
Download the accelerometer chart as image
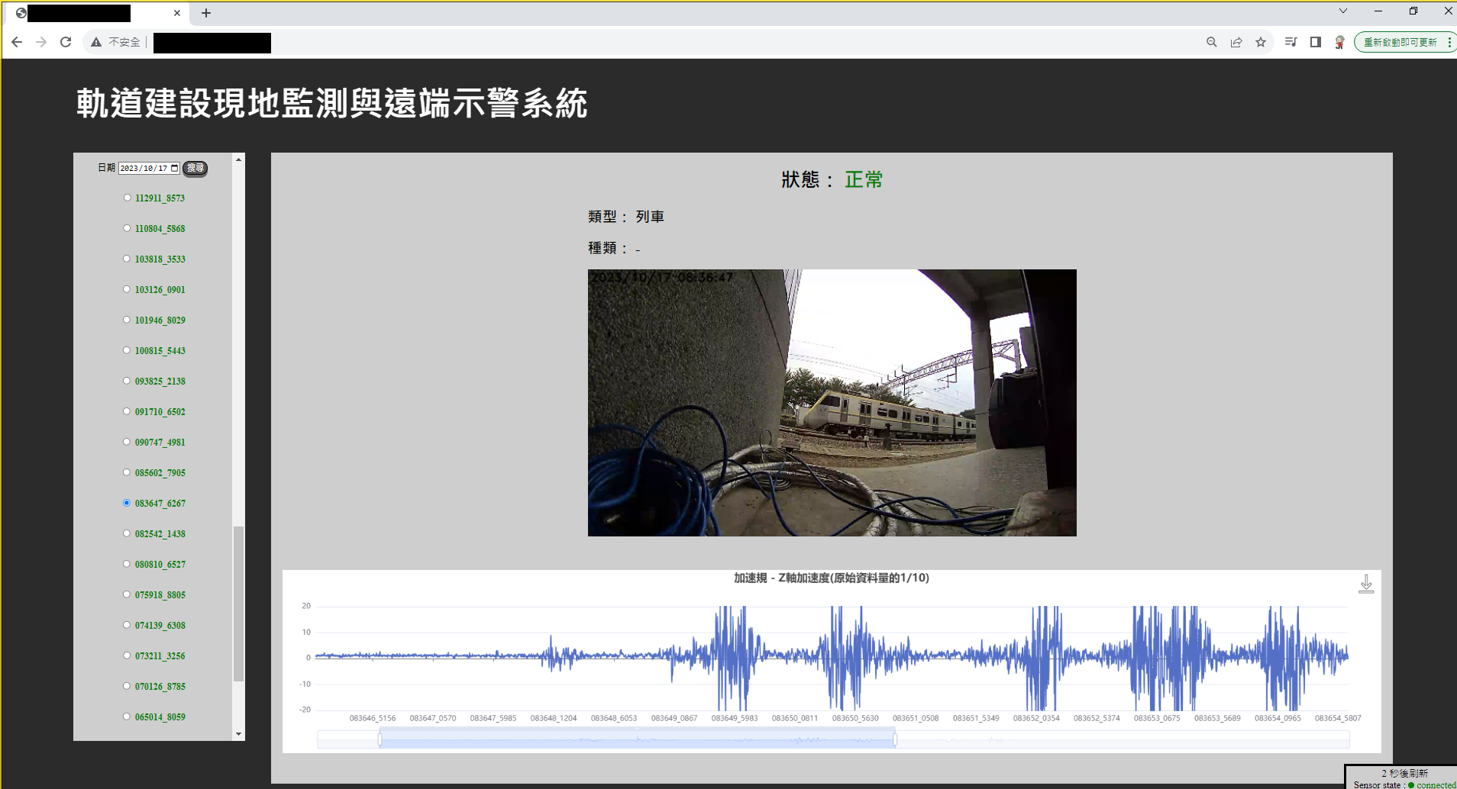(1366, 585)
